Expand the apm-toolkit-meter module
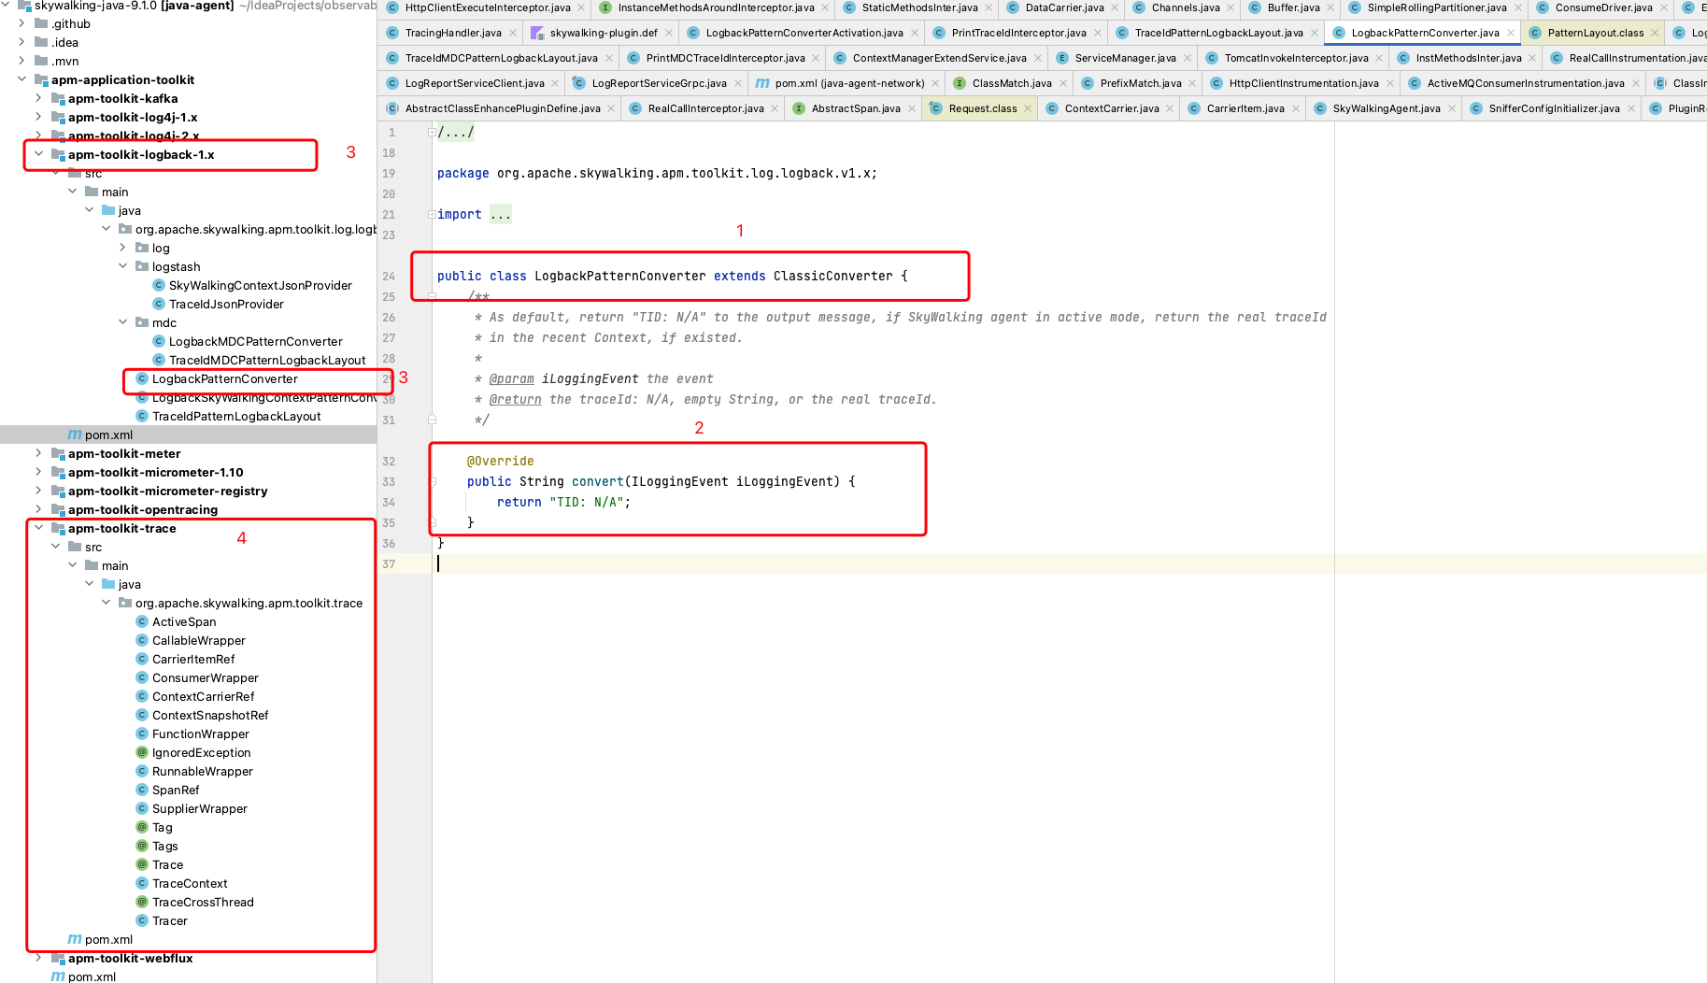The image size is (1707, 983). (38, 453)
